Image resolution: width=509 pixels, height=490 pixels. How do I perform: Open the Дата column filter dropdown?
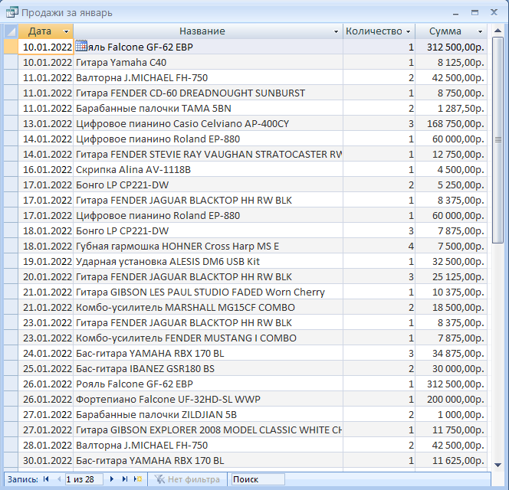(x=66, y=31)
